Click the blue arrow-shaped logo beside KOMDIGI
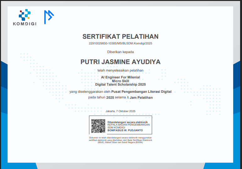The width and height of the screenshot is (242, 169). point(49,17)
